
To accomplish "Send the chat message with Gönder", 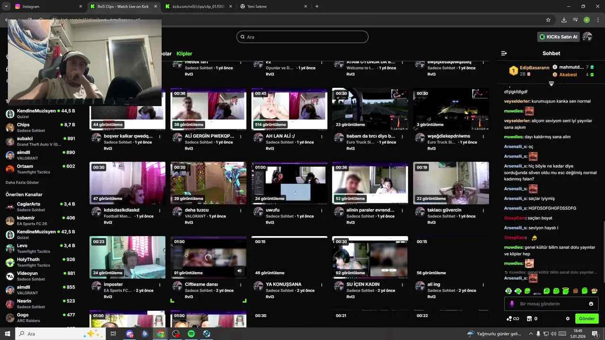I will coord(587,319).
